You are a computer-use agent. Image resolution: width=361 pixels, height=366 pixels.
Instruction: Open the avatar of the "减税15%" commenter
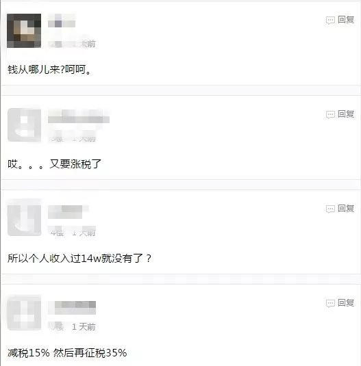pyautogui.click(x=24, y=313)
